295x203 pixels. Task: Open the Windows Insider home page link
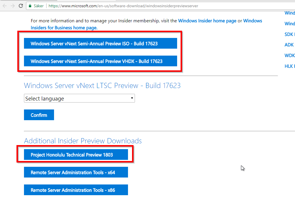click(207, 21)
